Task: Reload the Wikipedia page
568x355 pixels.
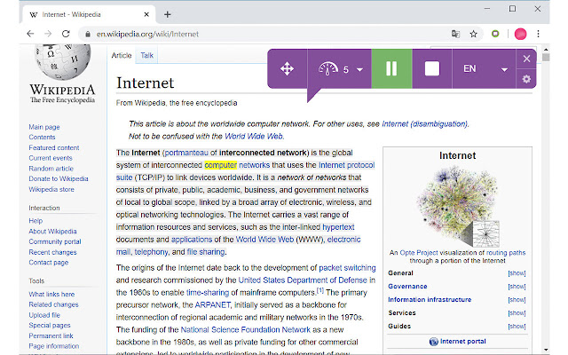Action: tap(66, 34)
